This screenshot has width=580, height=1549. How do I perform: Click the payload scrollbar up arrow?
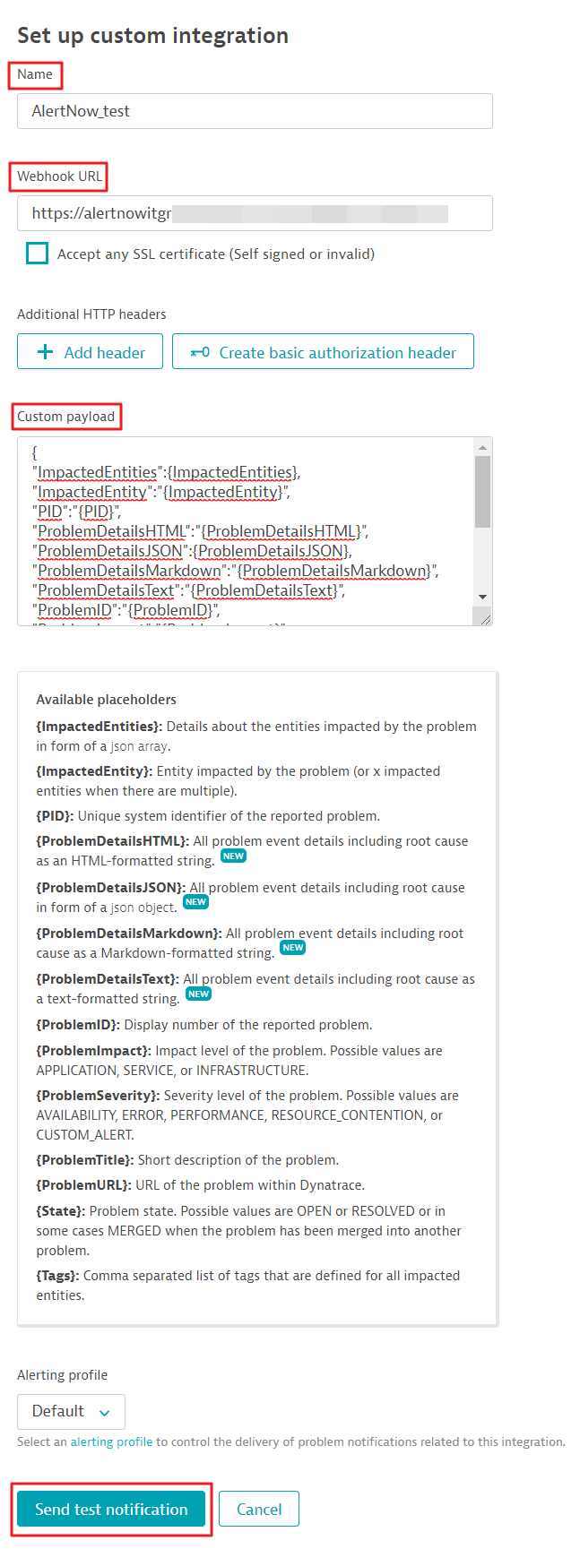[483, 446]
